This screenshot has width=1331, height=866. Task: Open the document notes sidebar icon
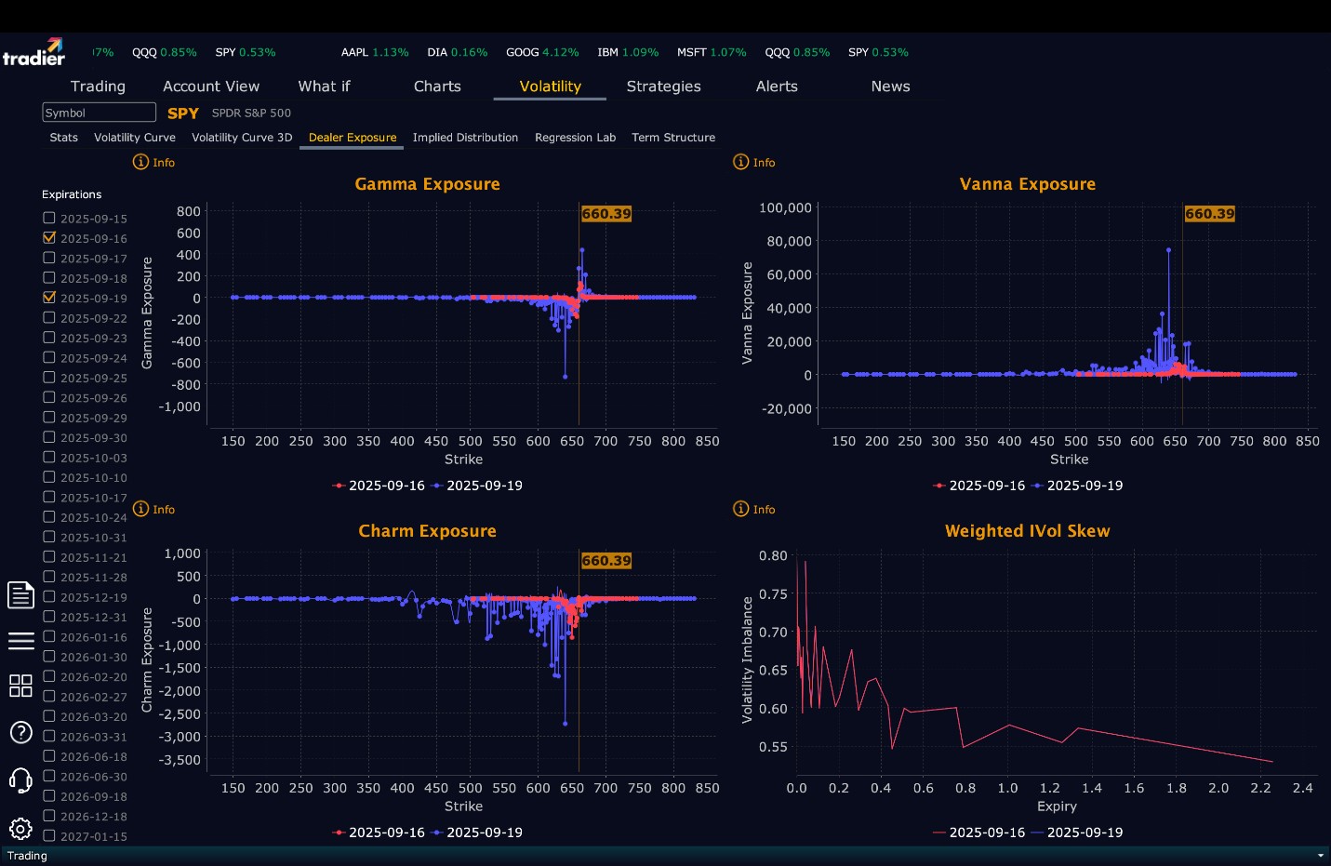[x=20, y=594]
